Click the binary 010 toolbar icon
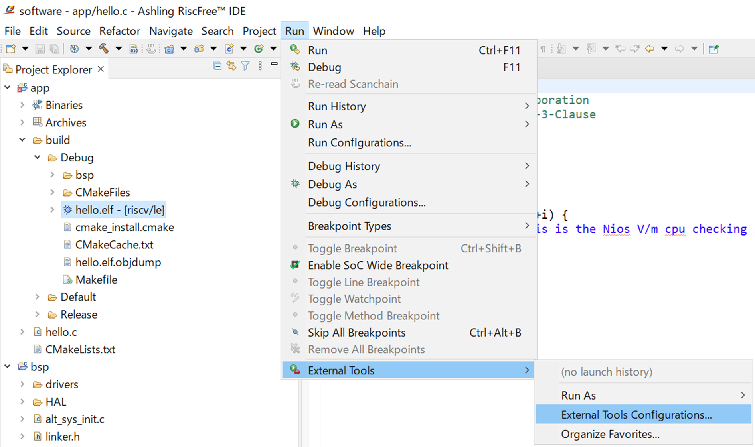This screenshot has width=755, height=447. 134,49
